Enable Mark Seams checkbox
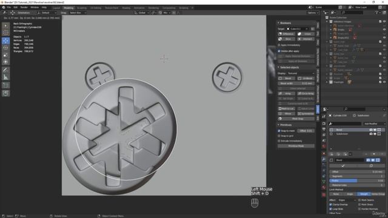This screenshot has width=388, height=218. coord(360,200)
